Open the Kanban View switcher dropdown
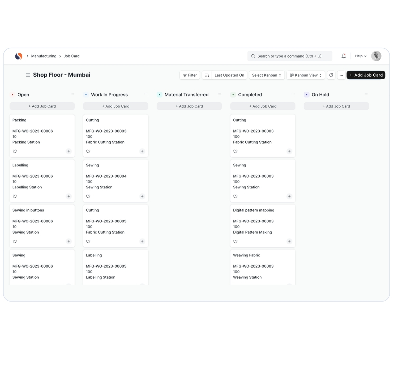The width and height of the screenshot is (393, 367). click(x=306, y=75)
